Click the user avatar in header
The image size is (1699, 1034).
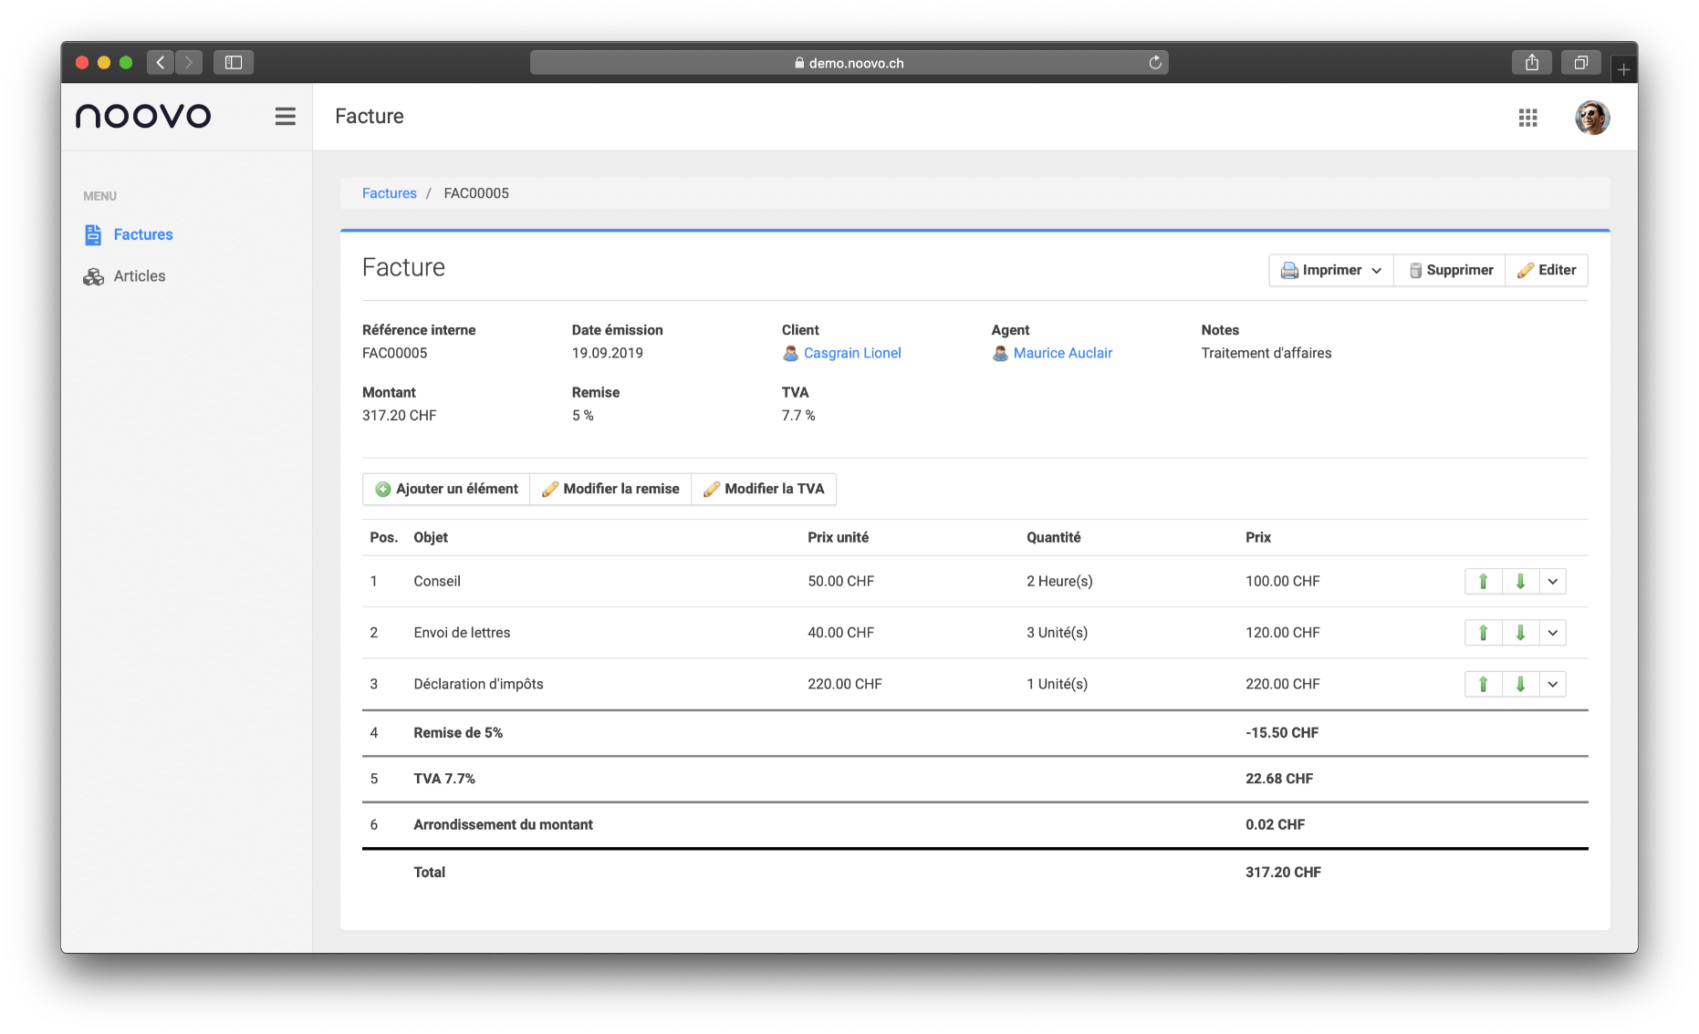(x=1591, y=118)
